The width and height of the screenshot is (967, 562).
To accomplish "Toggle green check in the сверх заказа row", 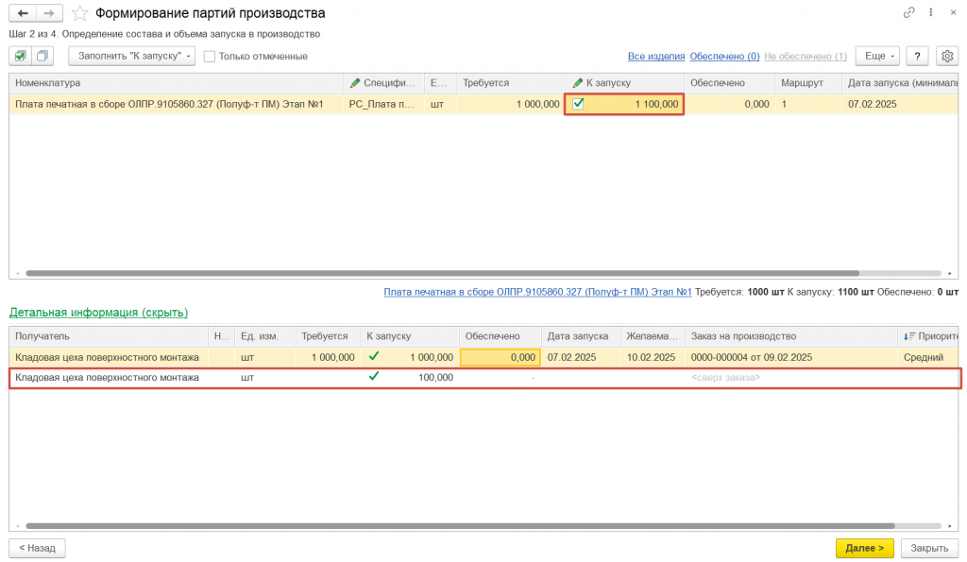I will 374,376.
